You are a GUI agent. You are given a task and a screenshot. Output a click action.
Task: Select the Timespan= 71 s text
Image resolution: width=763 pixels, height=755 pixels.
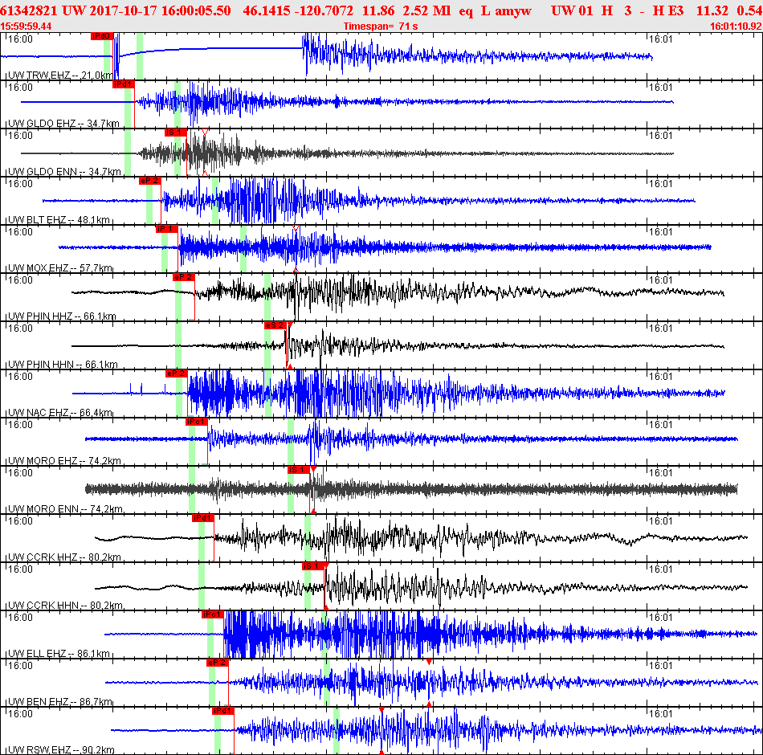click(381, 27)
